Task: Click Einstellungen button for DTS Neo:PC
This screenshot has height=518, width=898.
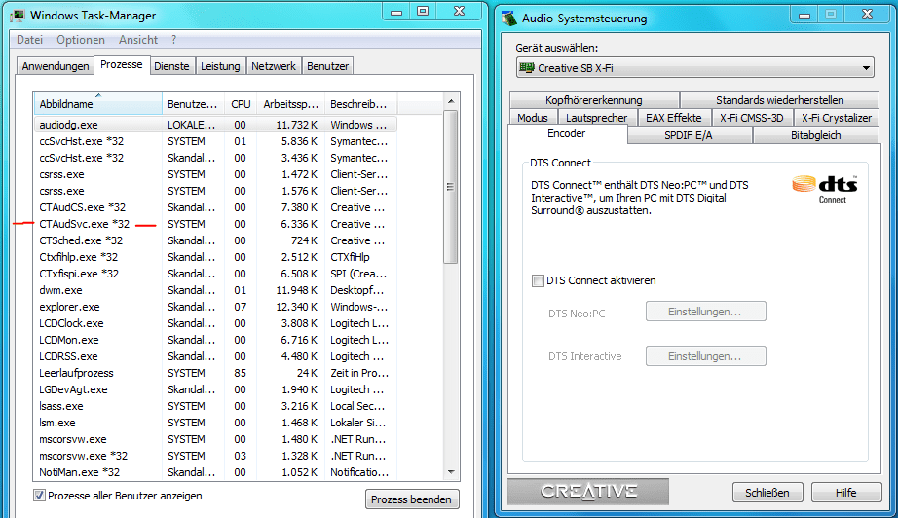Action: [x=705, y=312]
